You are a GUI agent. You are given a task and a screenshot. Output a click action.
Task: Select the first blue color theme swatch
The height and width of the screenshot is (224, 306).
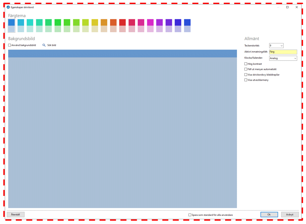12,25
